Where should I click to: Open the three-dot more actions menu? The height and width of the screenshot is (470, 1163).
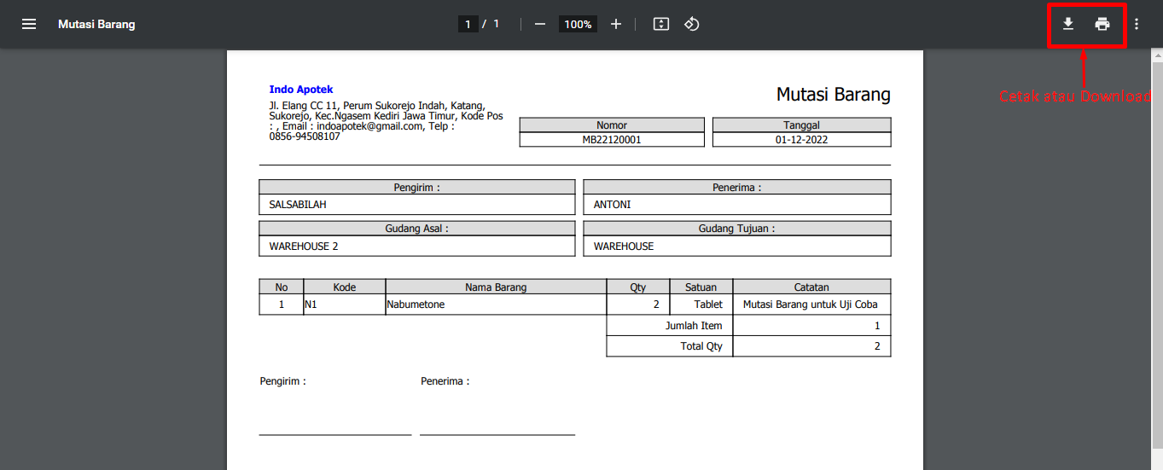coord(1137,24)
